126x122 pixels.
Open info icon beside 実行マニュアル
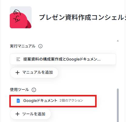[40, 46]
